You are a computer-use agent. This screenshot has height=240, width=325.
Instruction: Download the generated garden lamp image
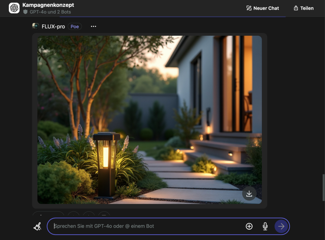coord(249,193)
